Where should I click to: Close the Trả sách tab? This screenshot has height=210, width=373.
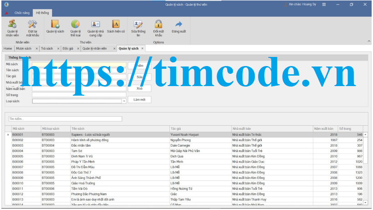(58, 49)
